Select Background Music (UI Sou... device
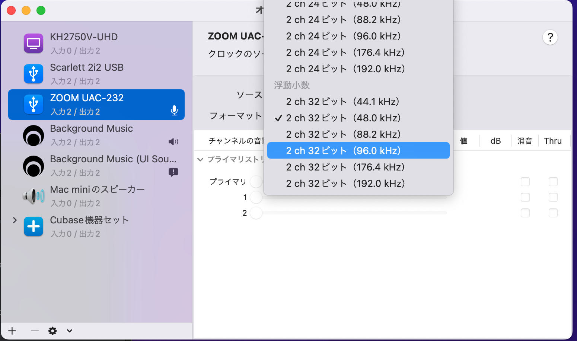Screen dimensions: 577x341 [x=96, y=166]
